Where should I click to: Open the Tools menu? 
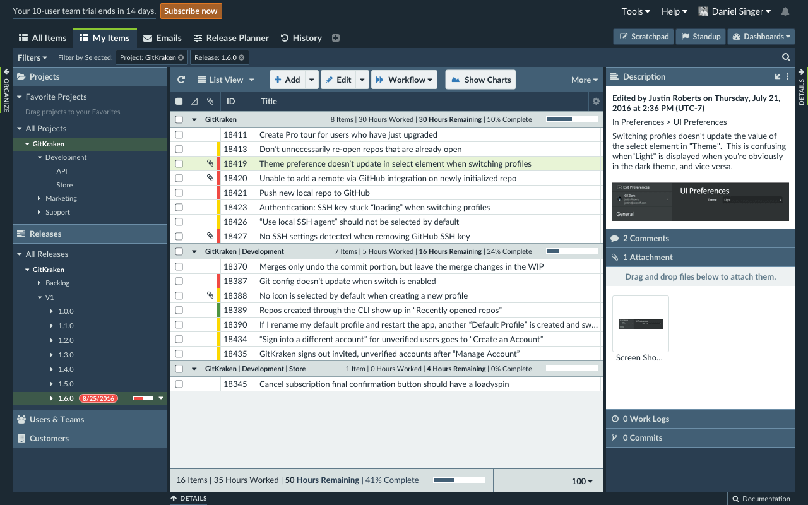[x=636, y=11]
